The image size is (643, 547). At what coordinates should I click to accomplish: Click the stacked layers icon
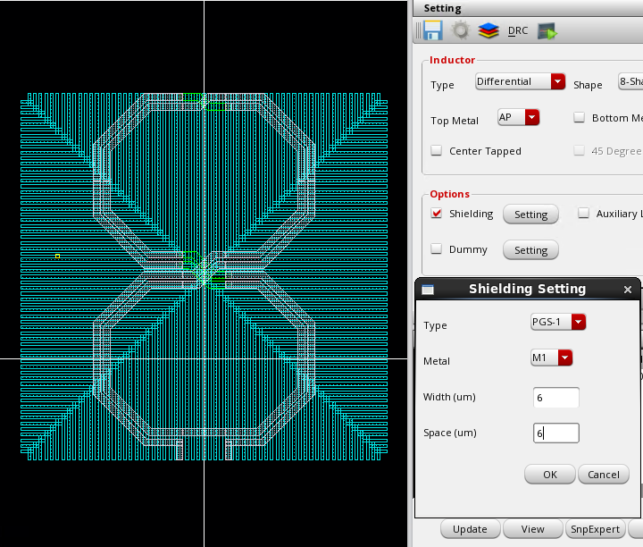(488, 31)
